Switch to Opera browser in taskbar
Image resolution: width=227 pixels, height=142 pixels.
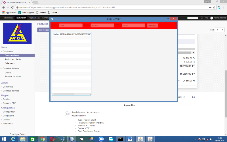coord(52,139)
